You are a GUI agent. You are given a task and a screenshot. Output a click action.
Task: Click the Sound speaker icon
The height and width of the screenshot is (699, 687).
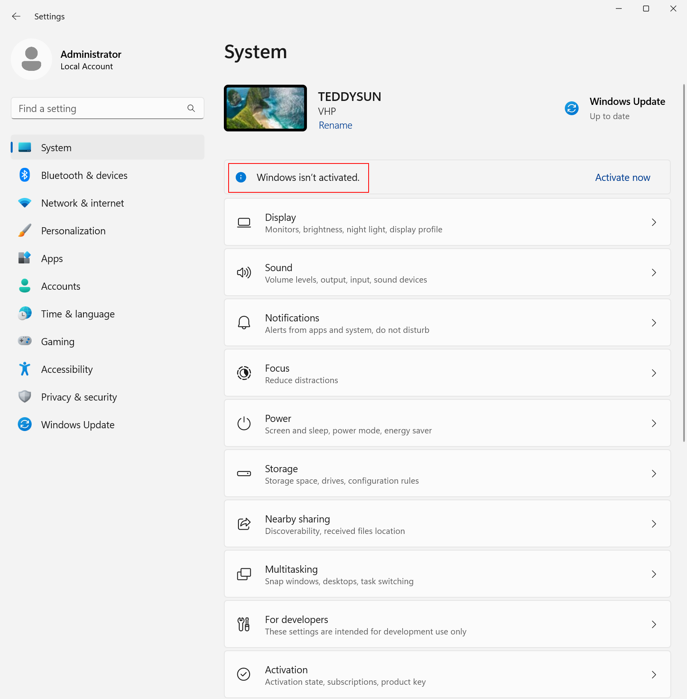point(244,273)
